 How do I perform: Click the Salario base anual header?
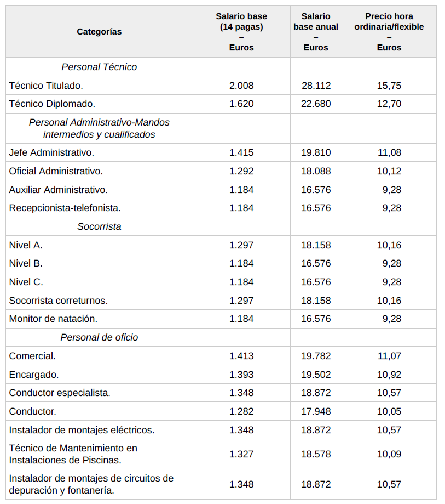316,32
